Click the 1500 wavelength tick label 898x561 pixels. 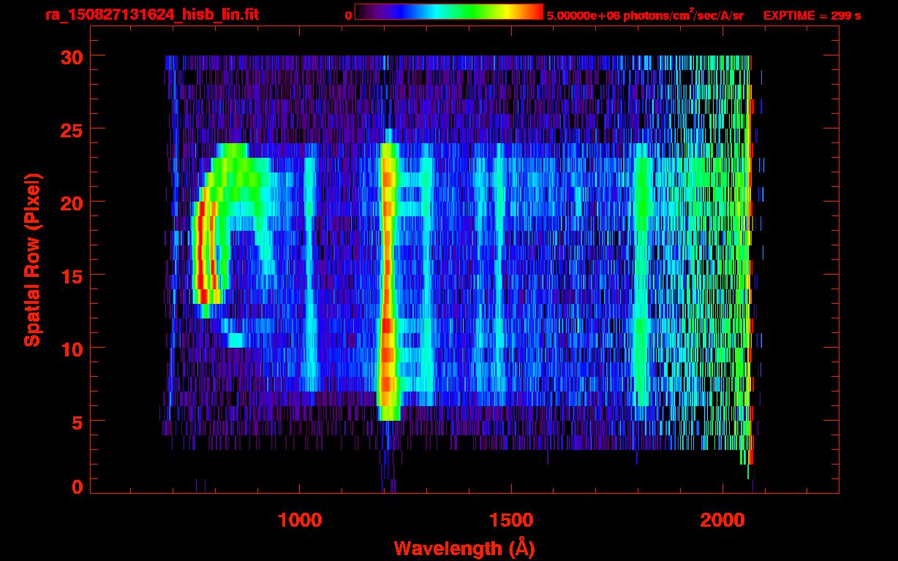click(x=510, y=519)
